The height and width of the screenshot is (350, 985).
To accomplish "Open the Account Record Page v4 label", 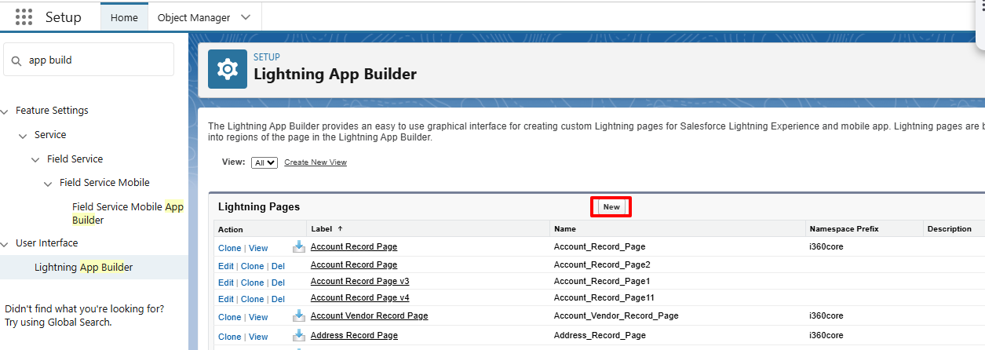I will pos(360,297).
